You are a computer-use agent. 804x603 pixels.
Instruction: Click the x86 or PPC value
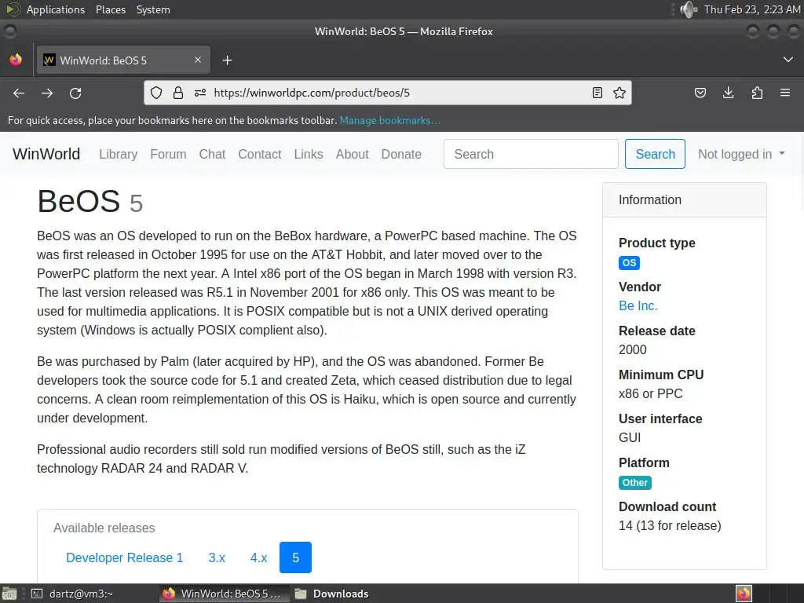(651, 394)
